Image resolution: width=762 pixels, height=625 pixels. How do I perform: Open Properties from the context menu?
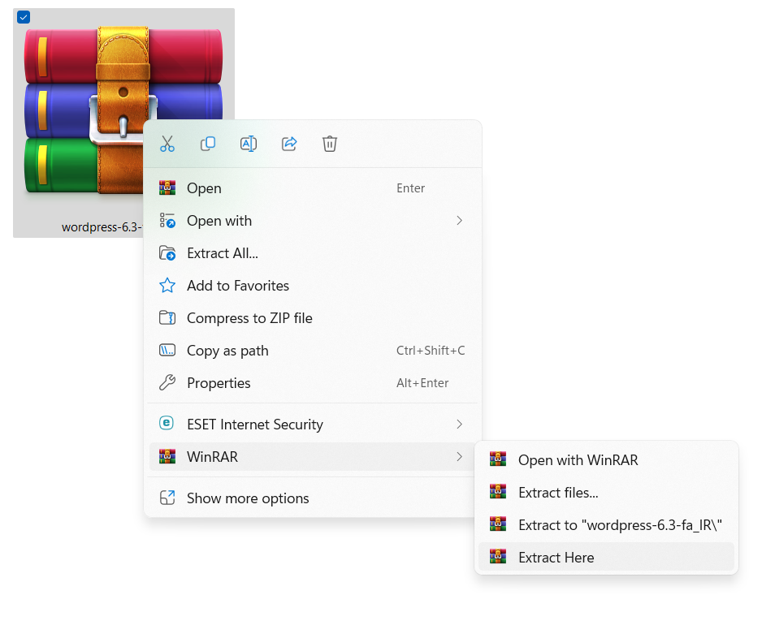[313, 383]
